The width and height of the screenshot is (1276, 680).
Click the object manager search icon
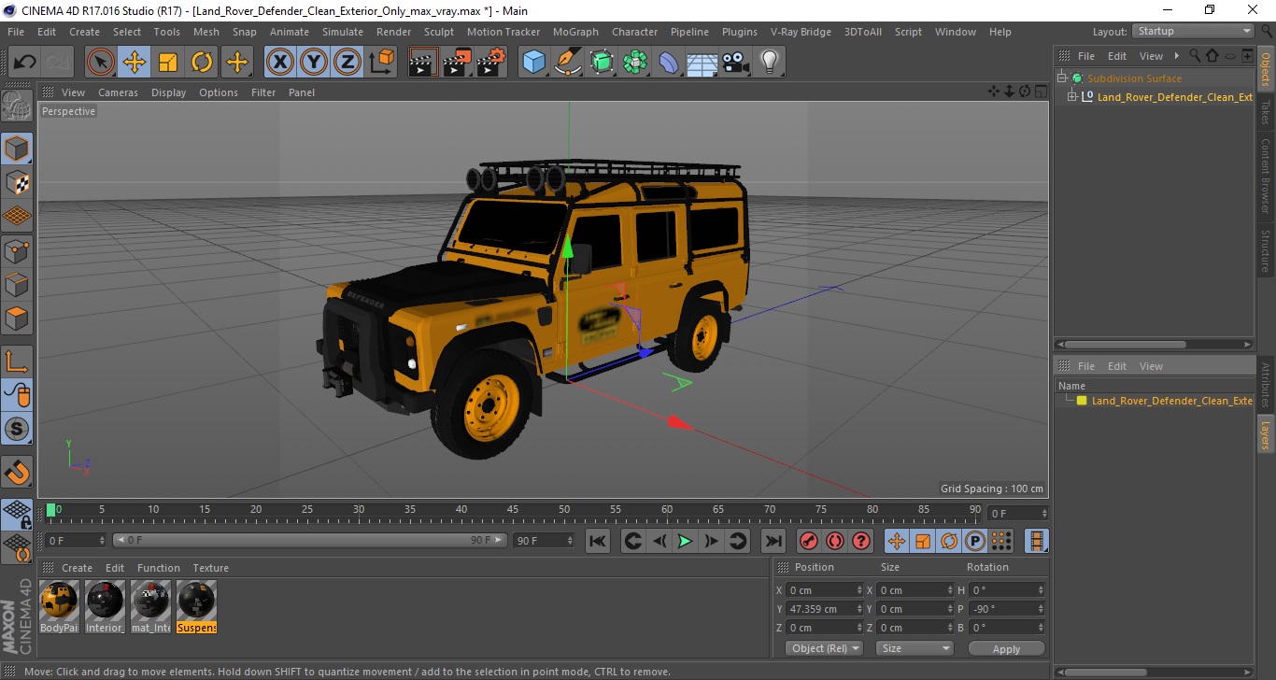point(1194,56)
